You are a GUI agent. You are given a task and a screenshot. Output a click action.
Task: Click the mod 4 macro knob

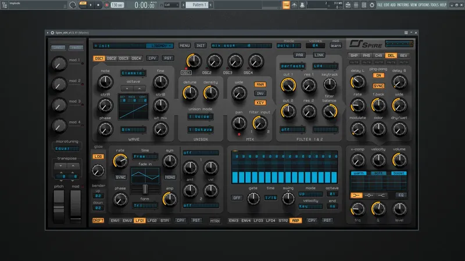pos(59,126)
